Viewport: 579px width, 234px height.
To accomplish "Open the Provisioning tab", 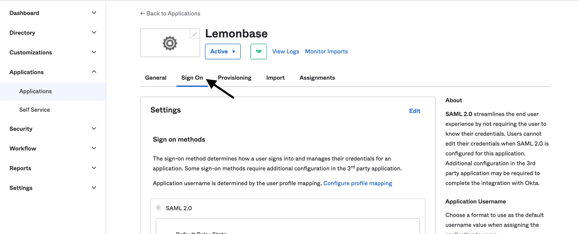I will [234, 78].
